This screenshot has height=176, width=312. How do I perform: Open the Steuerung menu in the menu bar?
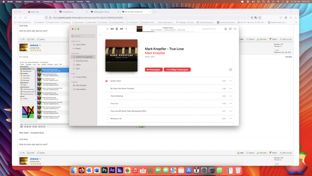tap(60, 1)
